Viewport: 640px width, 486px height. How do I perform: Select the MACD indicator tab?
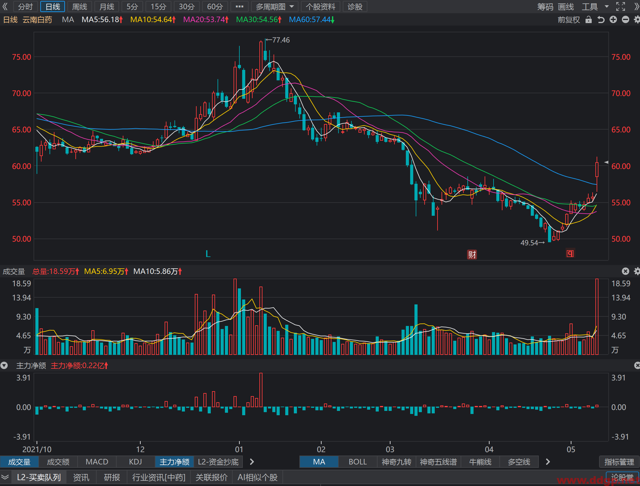97,462
